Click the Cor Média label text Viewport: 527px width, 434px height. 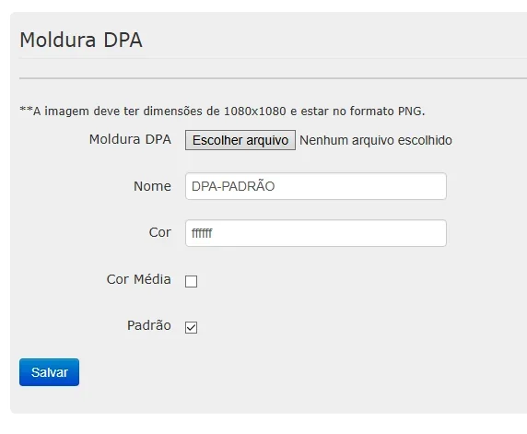(x=139, y=279)
